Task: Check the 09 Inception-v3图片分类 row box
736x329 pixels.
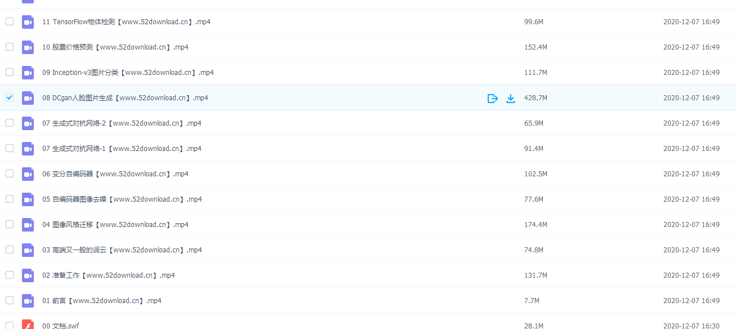Action: [10, 72]
